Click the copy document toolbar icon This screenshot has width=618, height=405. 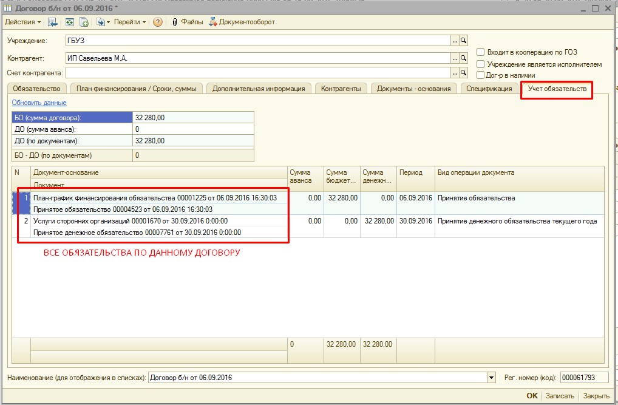[x=84, y=22]
